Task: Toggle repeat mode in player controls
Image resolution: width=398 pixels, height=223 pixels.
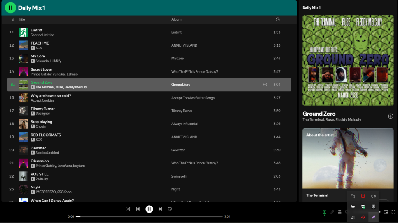Action: point(170,209)
